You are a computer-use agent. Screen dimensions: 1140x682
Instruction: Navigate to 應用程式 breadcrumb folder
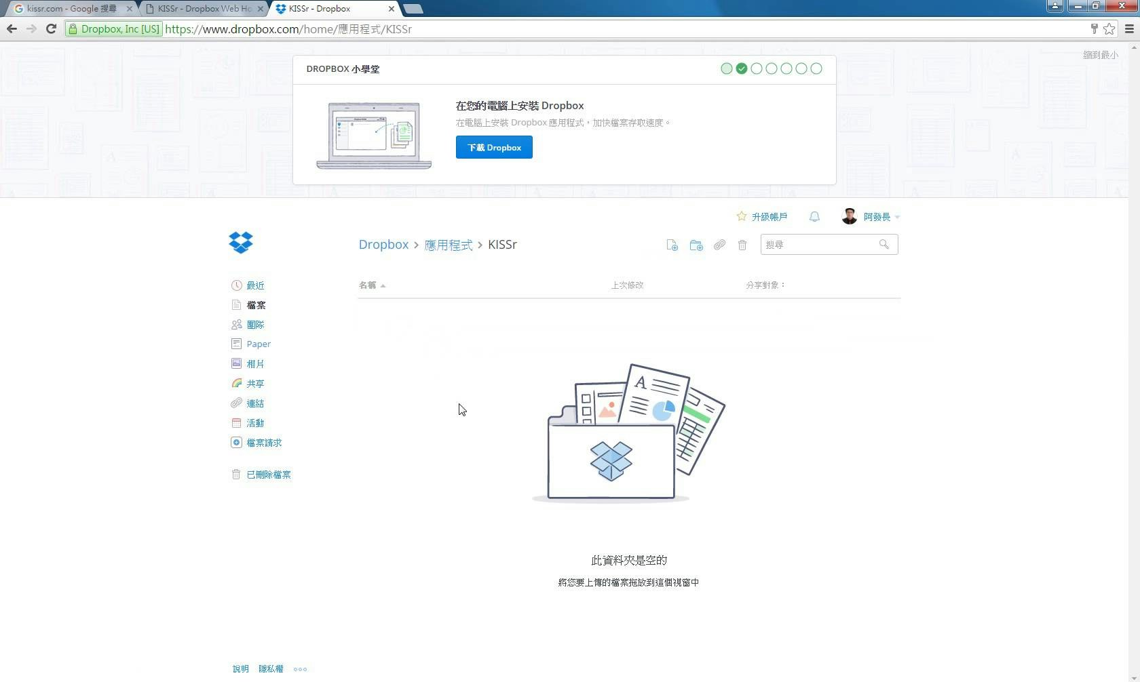click(449, 245)
